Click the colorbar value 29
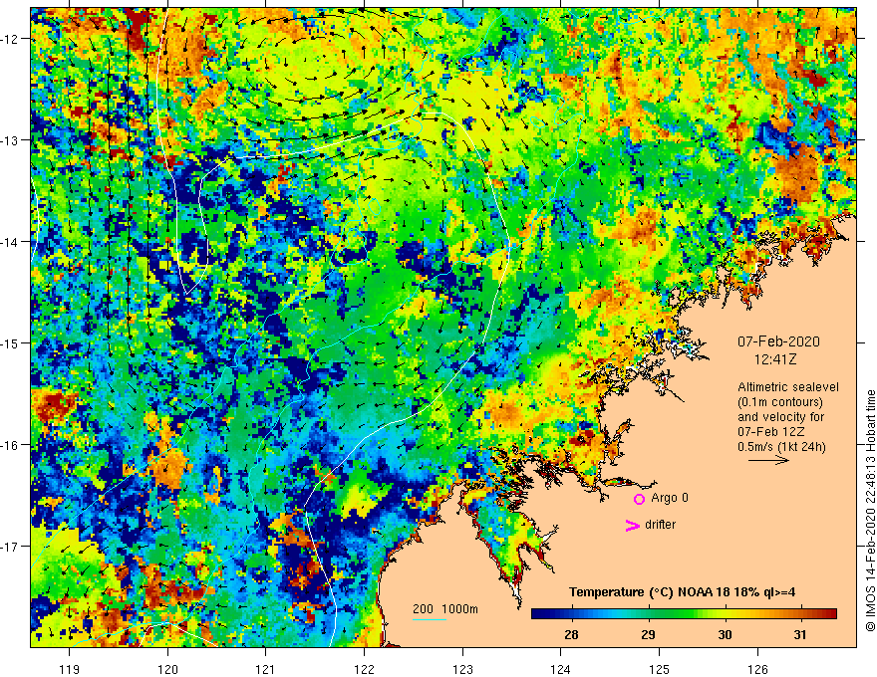Image resolution: width=877 pixels, height=677 pixels. tap(648, 635)
